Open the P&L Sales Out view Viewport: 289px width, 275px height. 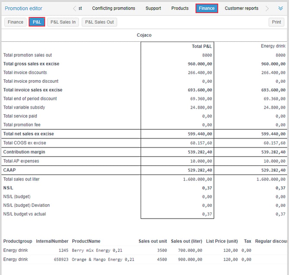coord(99,22)
